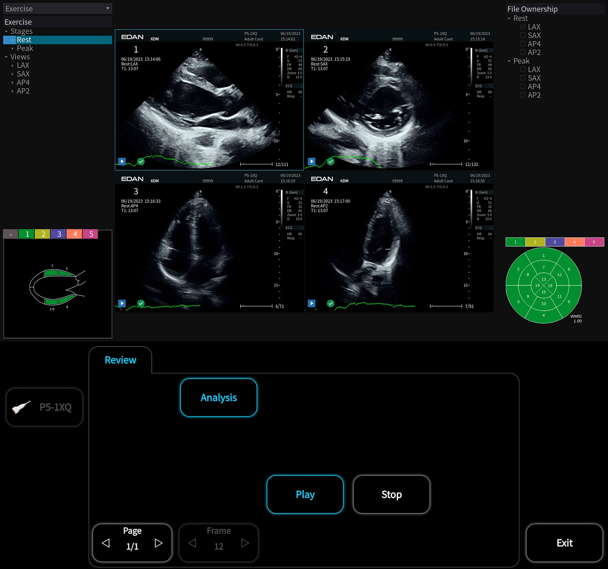Viewport: 608px width, 569px height.
Task: Go to next page with right arrow
Action: (158, 543)
